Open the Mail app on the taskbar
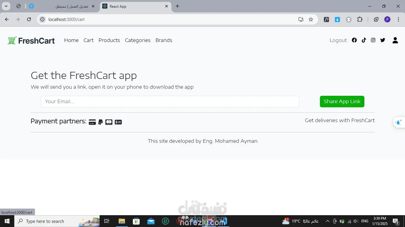This screenshot has height=227, width=405. (151, 221)
